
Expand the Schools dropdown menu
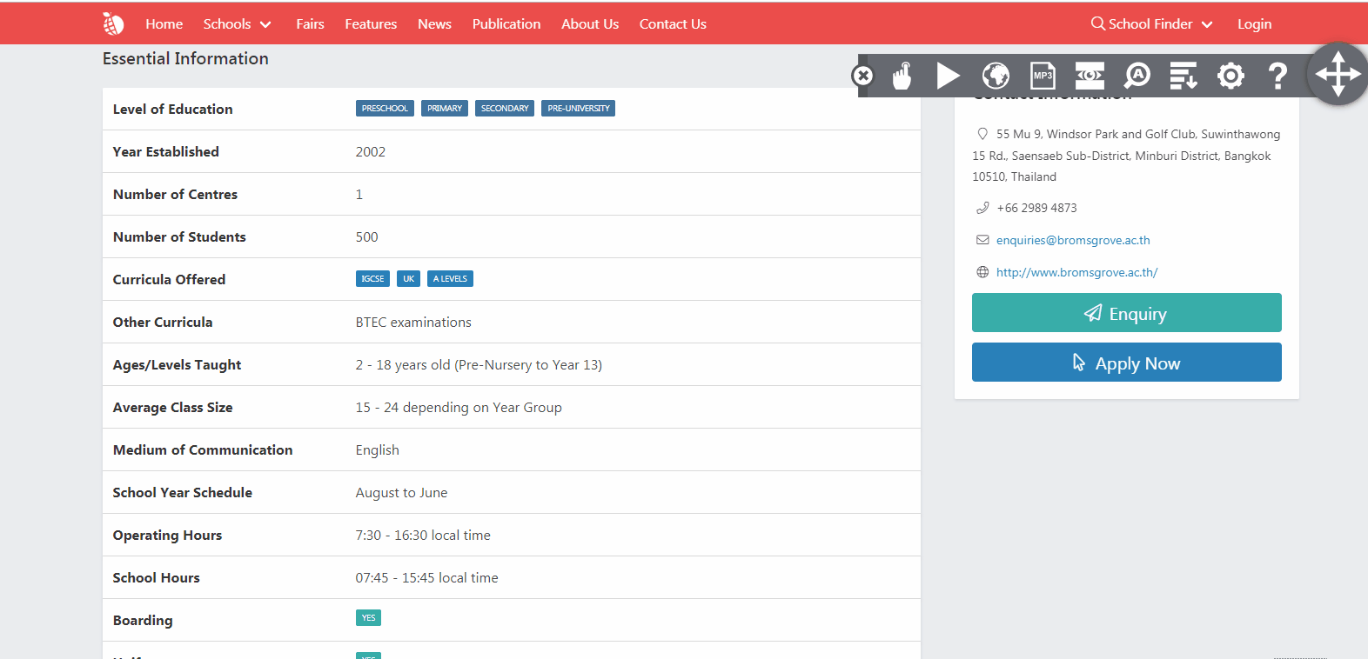click(x=237, y=24)
